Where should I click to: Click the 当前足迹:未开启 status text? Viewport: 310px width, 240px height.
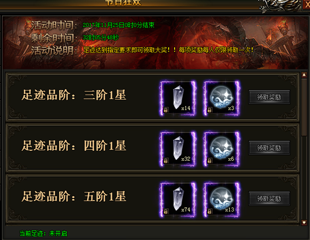pyautogui.click(x=43, y=234)
